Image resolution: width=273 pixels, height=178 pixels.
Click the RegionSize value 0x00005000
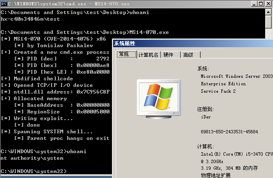click(x=93, y=112)
